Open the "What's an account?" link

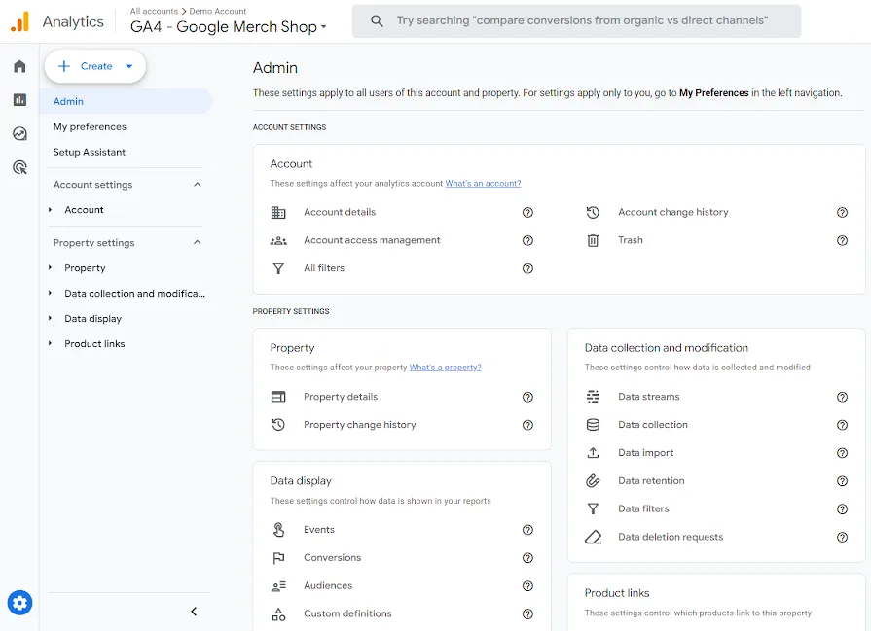coord(483,184)
